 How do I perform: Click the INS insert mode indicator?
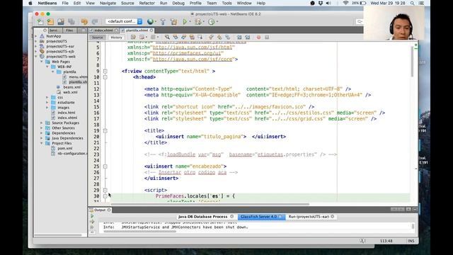click(x=411, y=241)
